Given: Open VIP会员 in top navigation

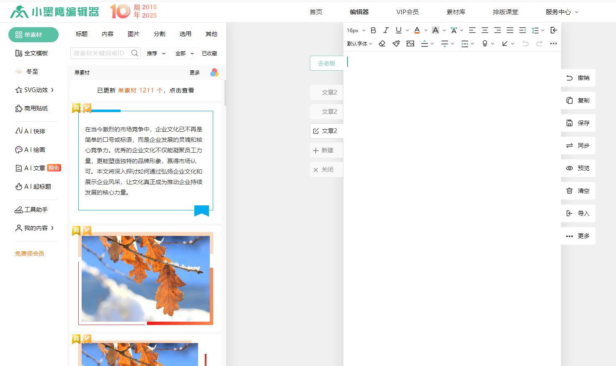Looking at the screenshot, I should click(x=407, y=12).
